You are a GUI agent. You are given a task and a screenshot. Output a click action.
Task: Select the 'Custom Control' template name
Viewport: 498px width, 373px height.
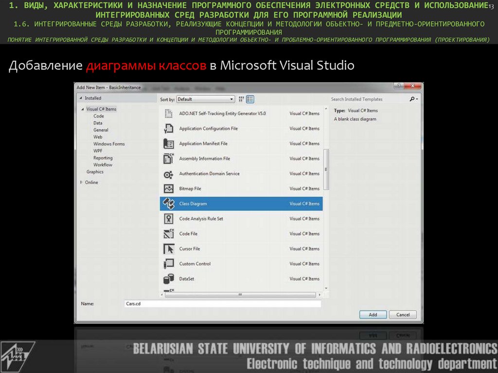pyautogui.click(x=195, y=264)
